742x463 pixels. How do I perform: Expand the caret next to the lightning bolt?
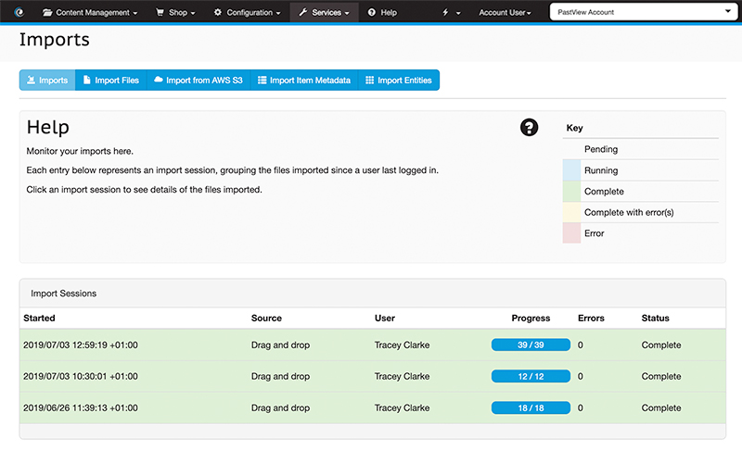coord(458,13)
